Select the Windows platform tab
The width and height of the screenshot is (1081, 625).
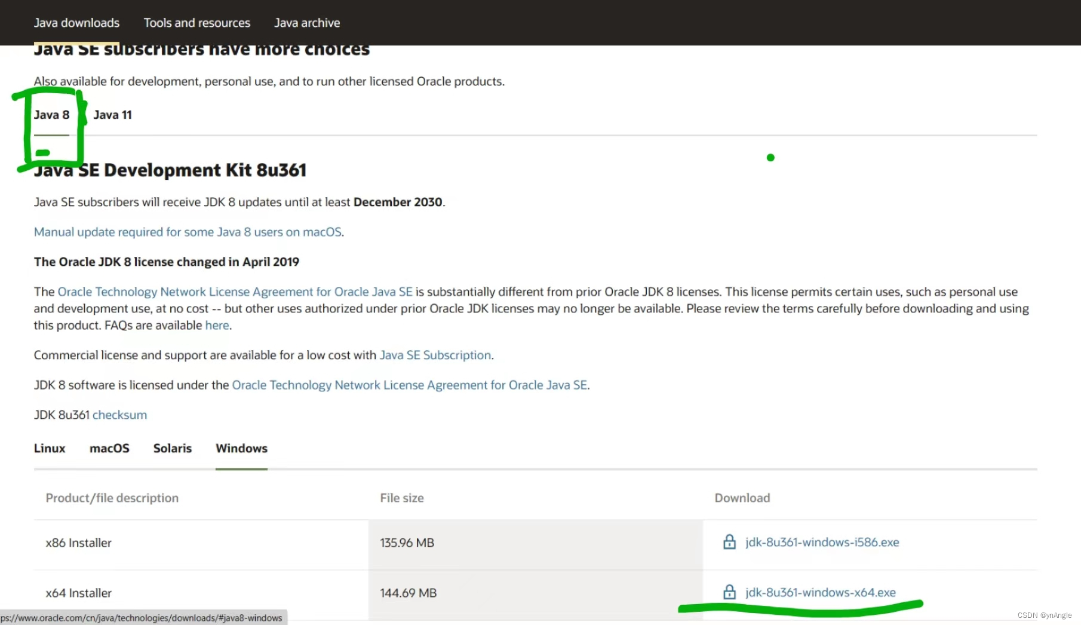coord(241,448)
